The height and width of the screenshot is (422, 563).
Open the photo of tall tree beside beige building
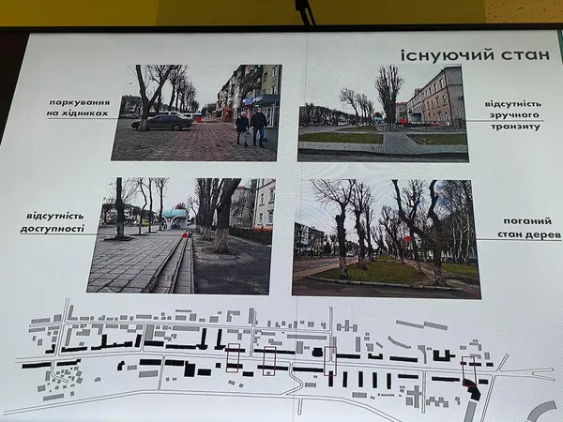383,113
